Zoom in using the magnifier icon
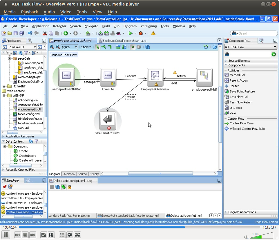This screenshot has height=240, width=279. (52, 47)
